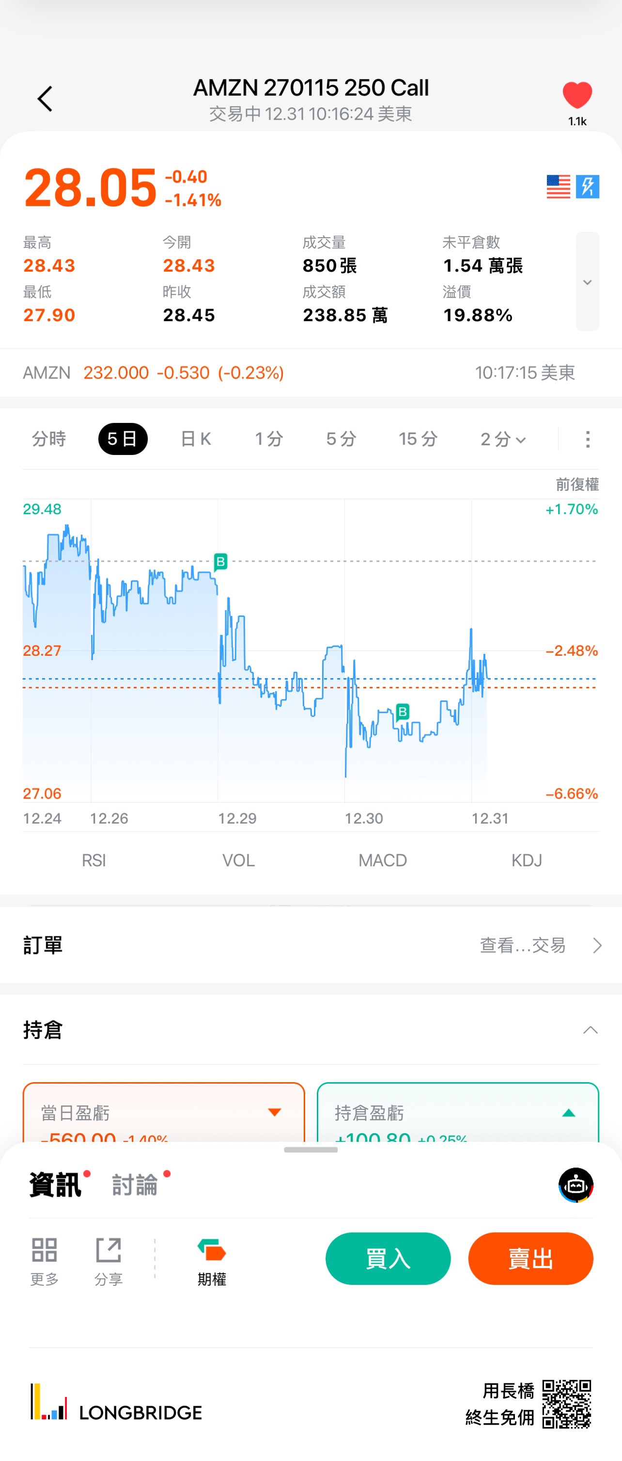Expand the quote details chevron panel
The height and width of the screenshot is (1461, 622).
point(587,281)
